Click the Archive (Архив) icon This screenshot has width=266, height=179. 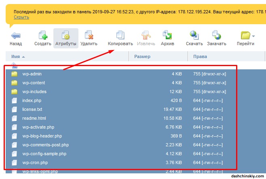167,35
